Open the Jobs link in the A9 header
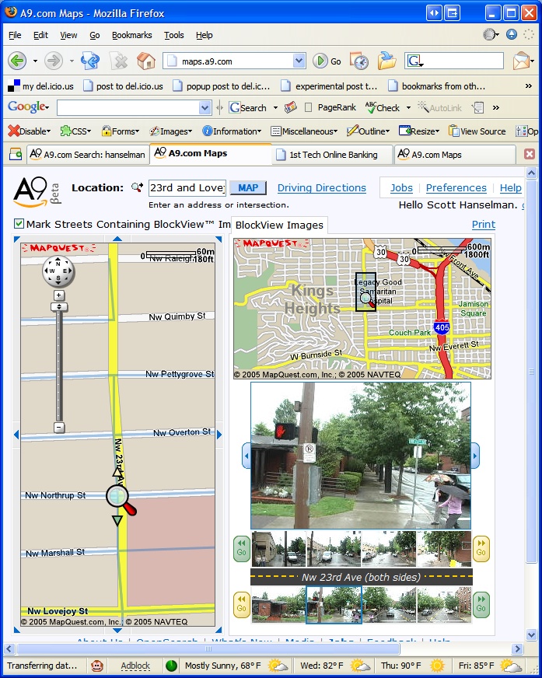The image size is (542, 678). point(401,187)
